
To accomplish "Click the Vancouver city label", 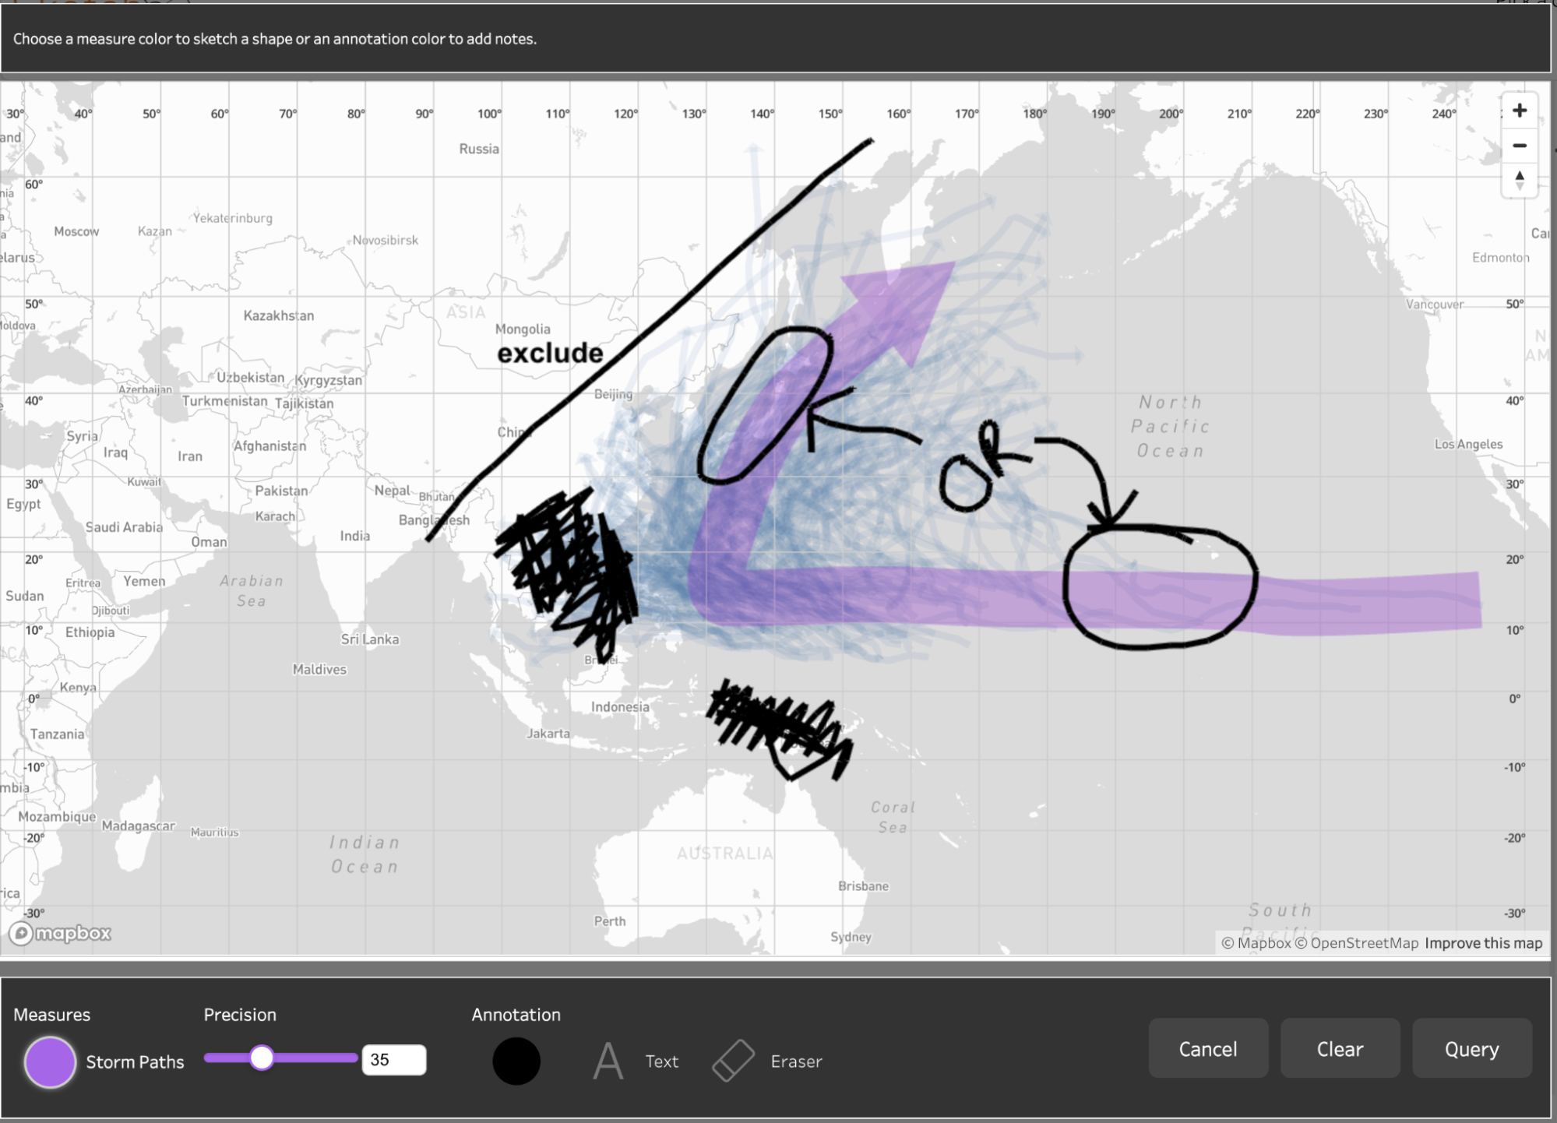I will [1435, 305].
